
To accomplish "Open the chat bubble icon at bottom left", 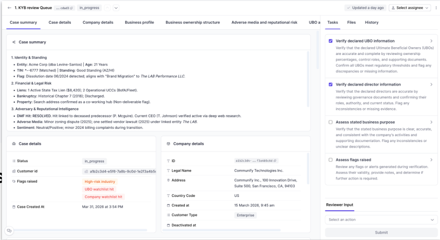I will point(9,231).
